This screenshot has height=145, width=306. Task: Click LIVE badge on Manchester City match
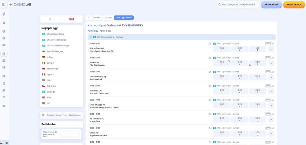[268, 72]
